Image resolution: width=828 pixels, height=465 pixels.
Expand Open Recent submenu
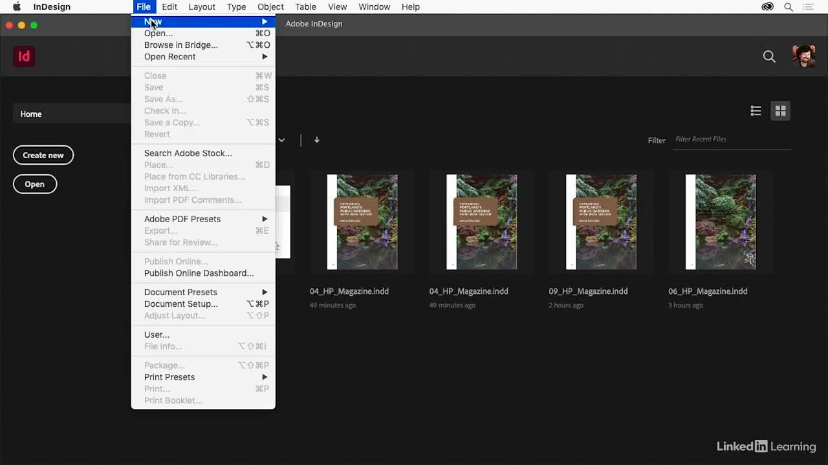[203, 57]
